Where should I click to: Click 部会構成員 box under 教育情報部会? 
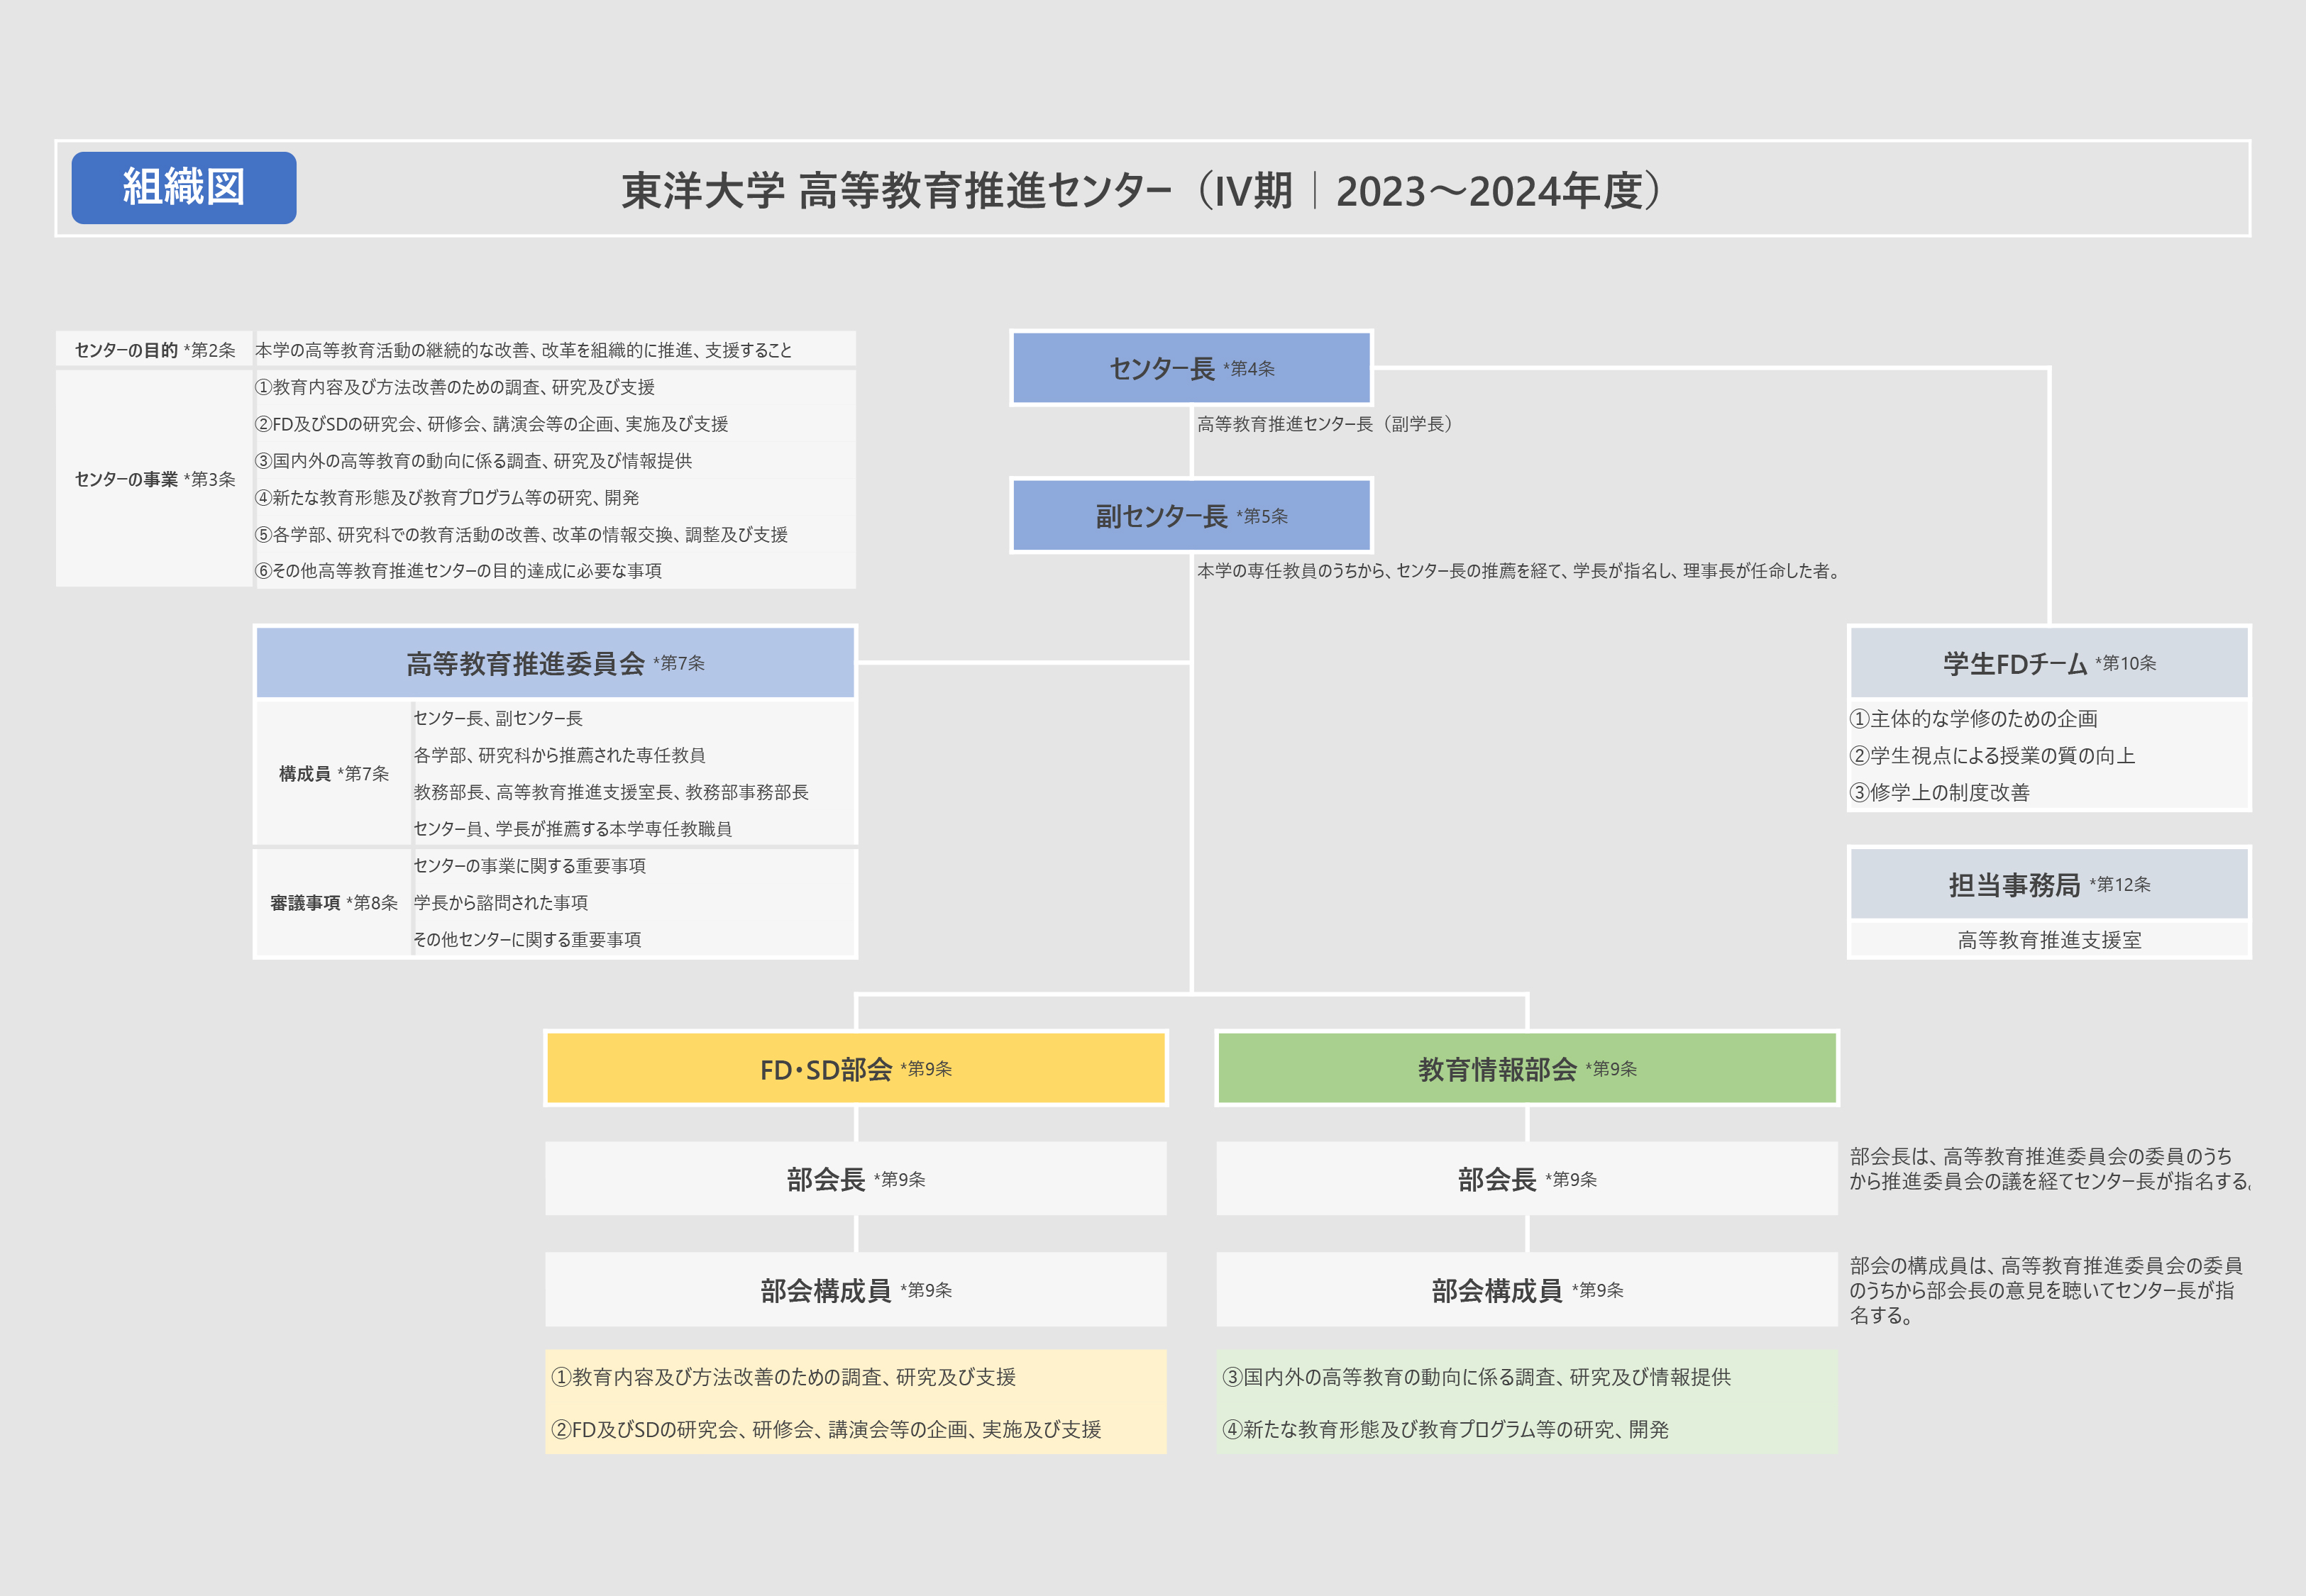tap(1527, 1290)
